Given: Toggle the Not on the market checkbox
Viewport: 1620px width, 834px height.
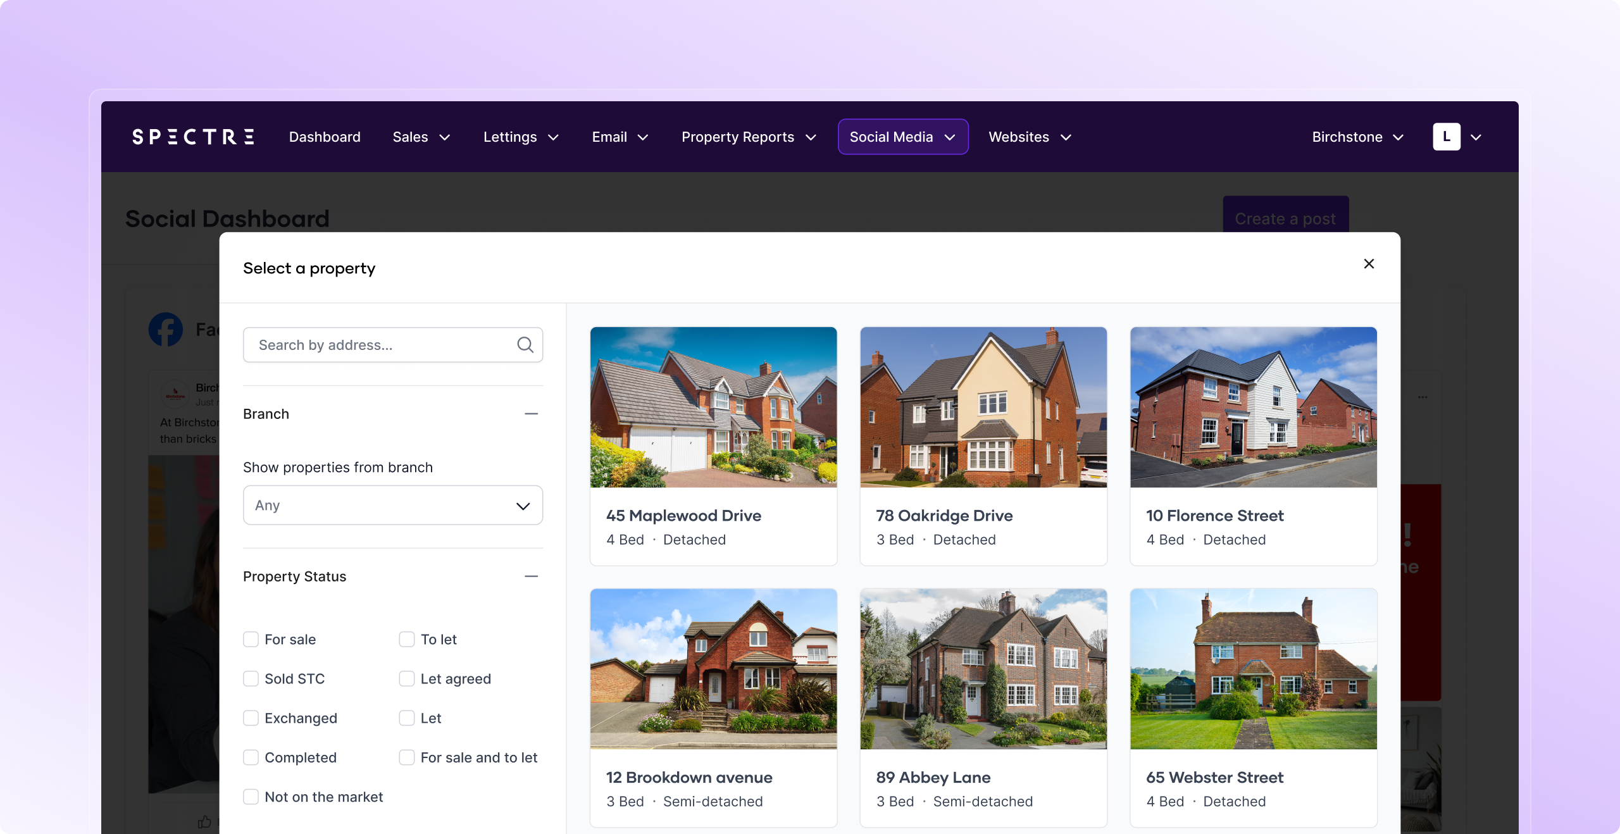Looking at the screenshot, I should pos(251,797).
